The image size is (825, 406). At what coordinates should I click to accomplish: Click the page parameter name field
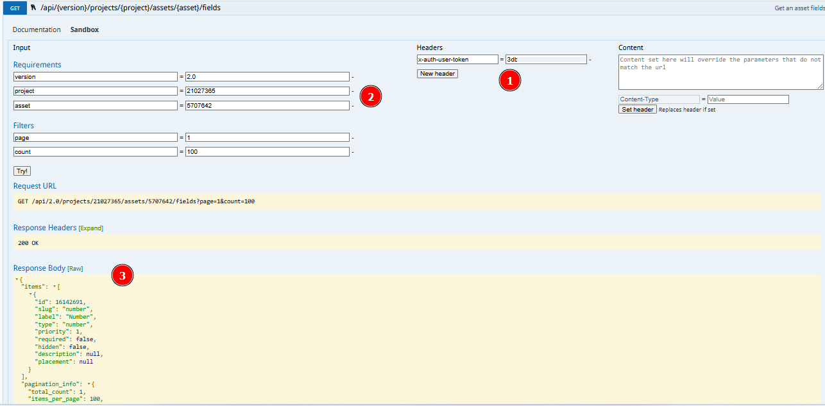[95, 137]
